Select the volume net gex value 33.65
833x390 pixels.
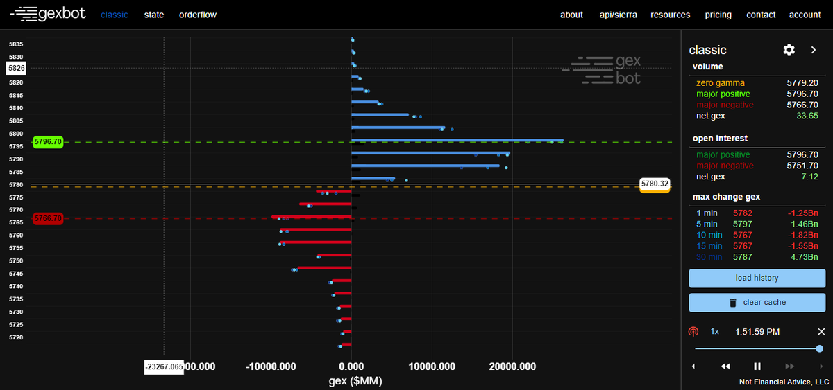pos(807,116)
